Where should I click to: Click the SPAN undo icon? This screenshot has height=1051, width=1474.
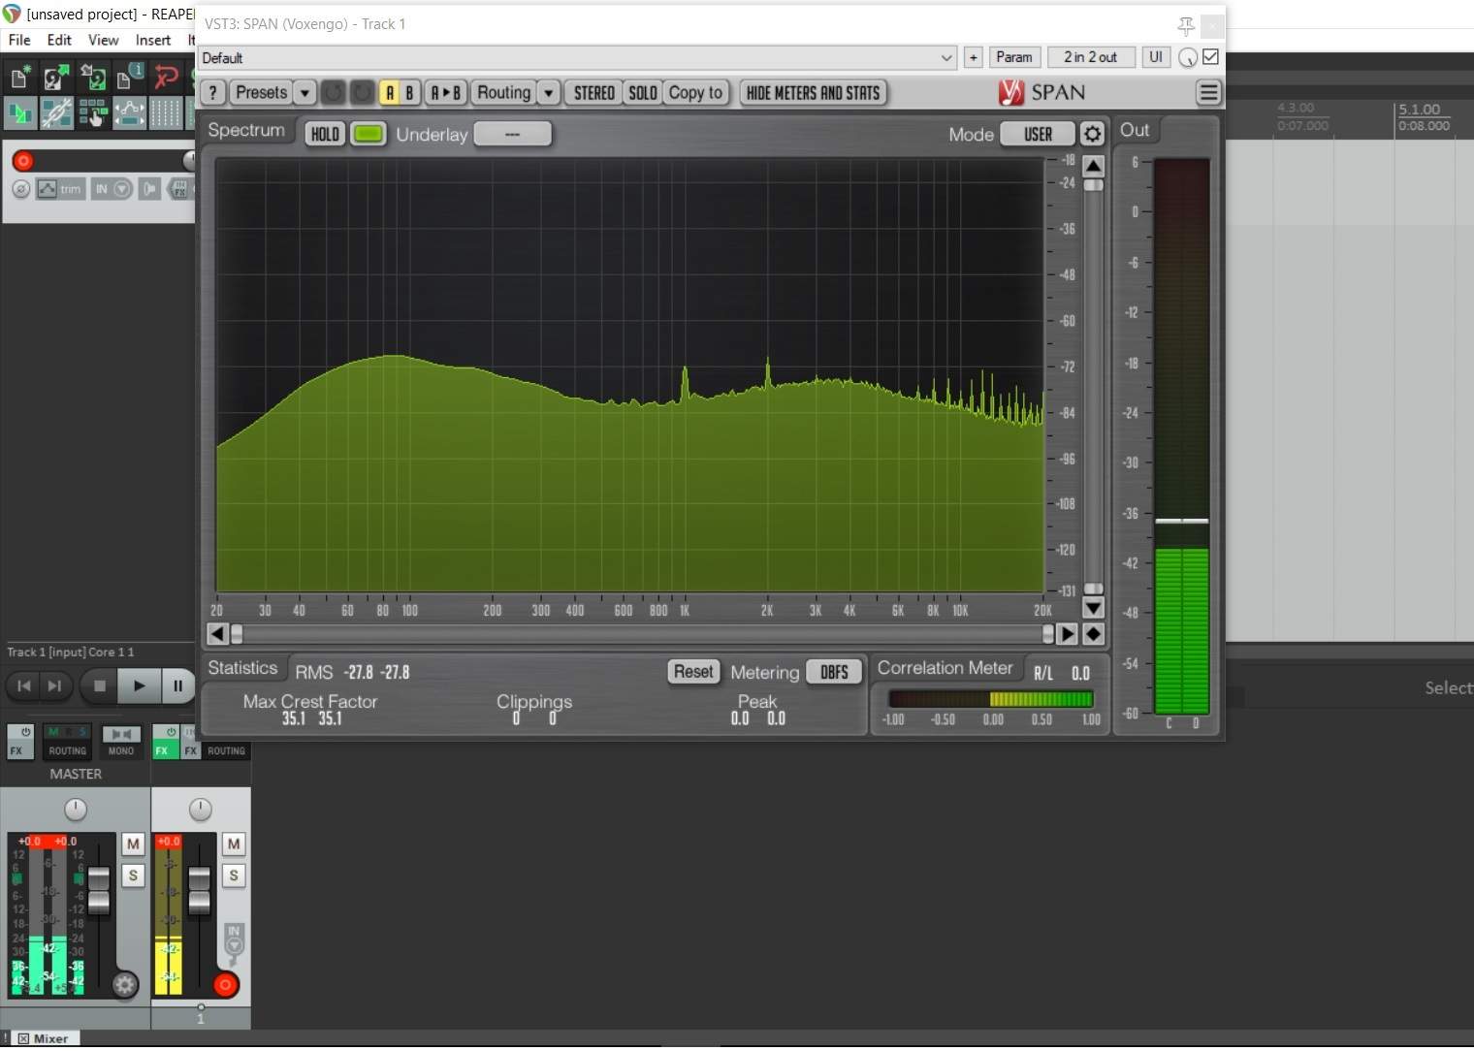333,93
